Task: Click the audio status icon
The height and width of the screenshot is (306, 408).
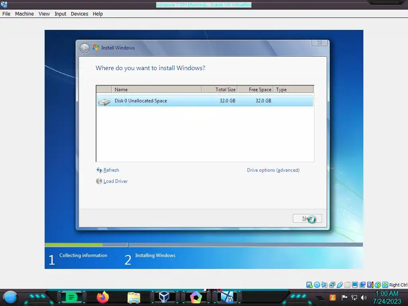Action: [x=324, y=284]
